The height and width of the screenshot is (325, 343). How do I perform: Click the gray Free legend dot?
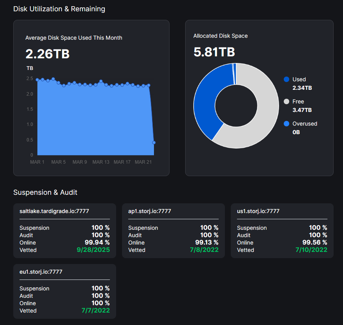click(x=286, y=101)
